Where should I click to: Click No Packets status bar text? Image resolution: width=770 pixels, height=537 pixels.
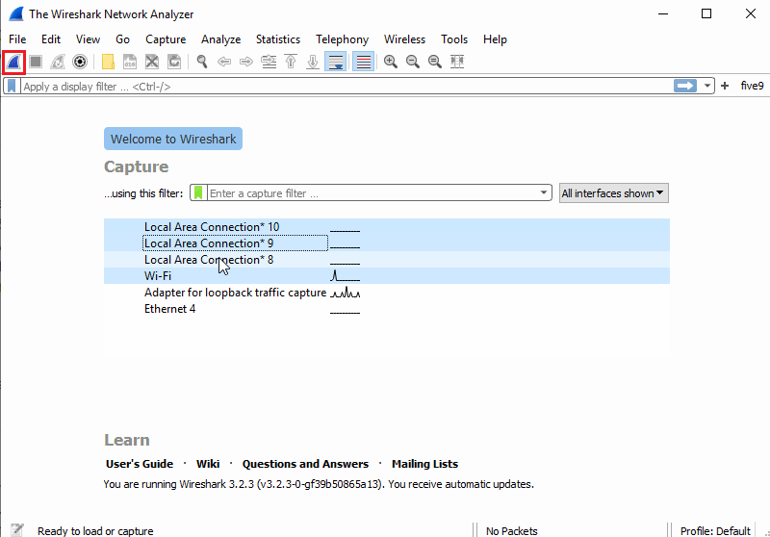coord(512,531)
